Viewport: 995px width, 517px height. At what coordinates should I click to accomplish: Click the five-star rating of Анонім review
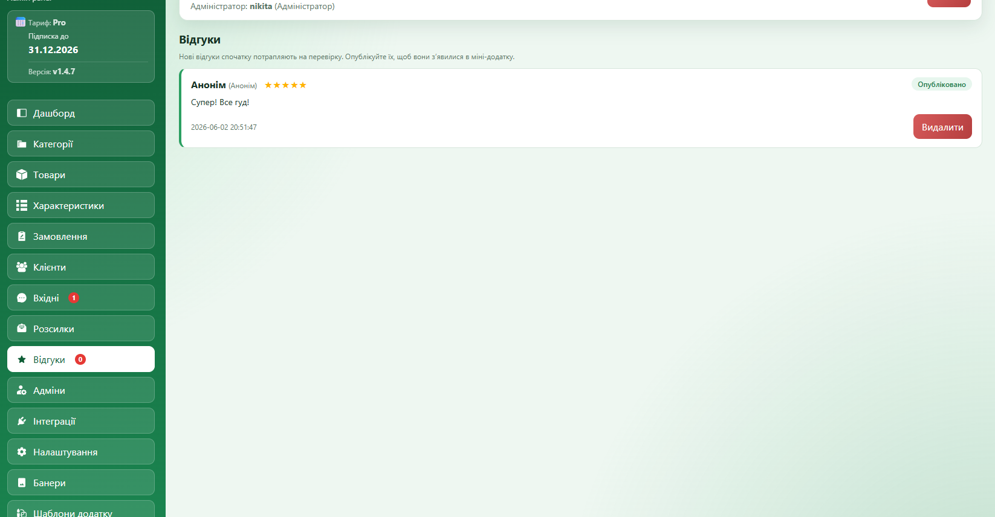tap(285, 85)
